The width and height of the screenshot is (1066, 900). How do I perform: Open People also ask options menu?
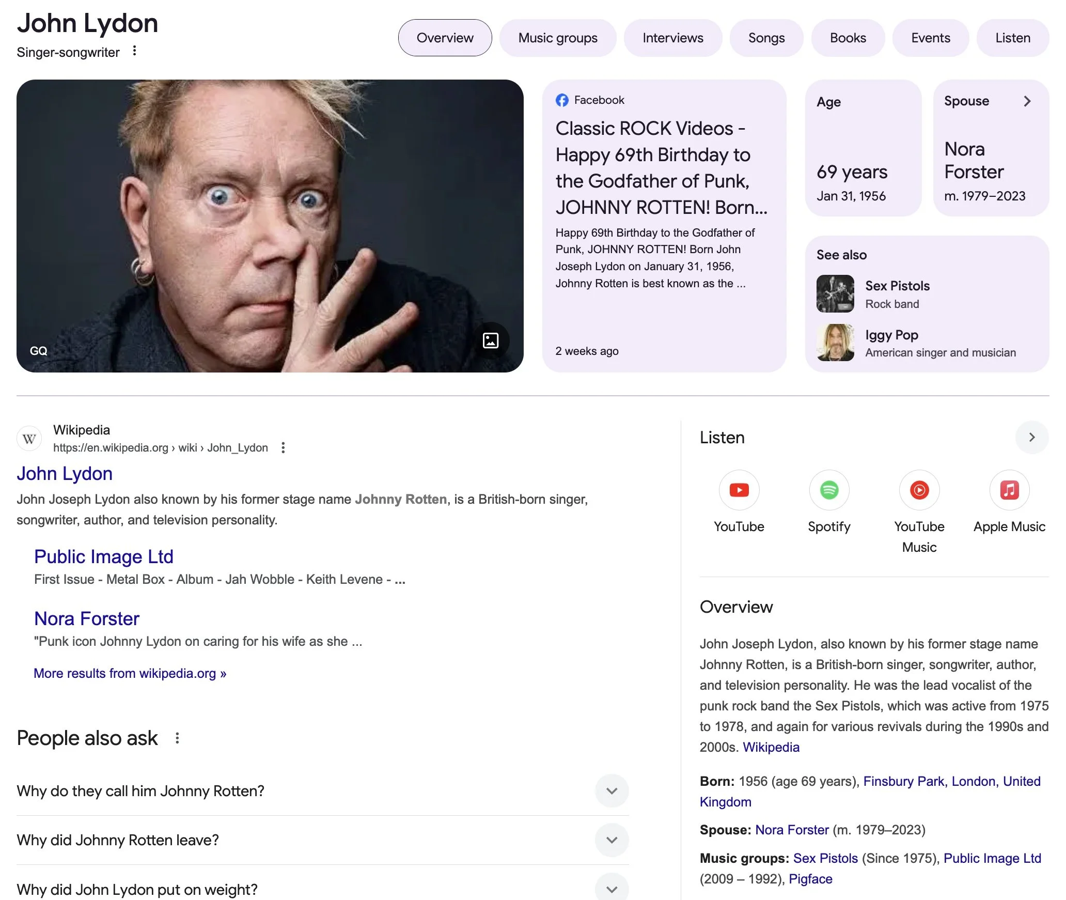point(177,738)
